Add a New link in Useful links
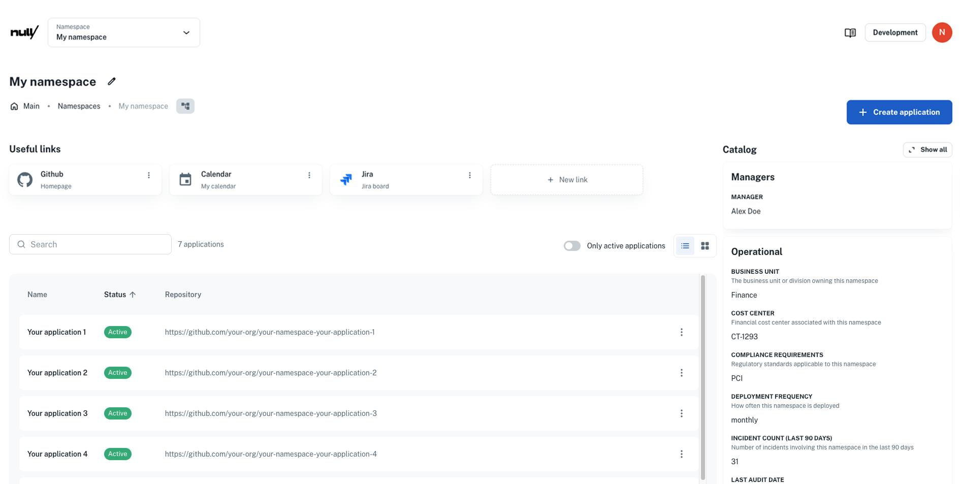Image resolution: width=960 pixels, height=484 pixels. click(x=566, y=179)
